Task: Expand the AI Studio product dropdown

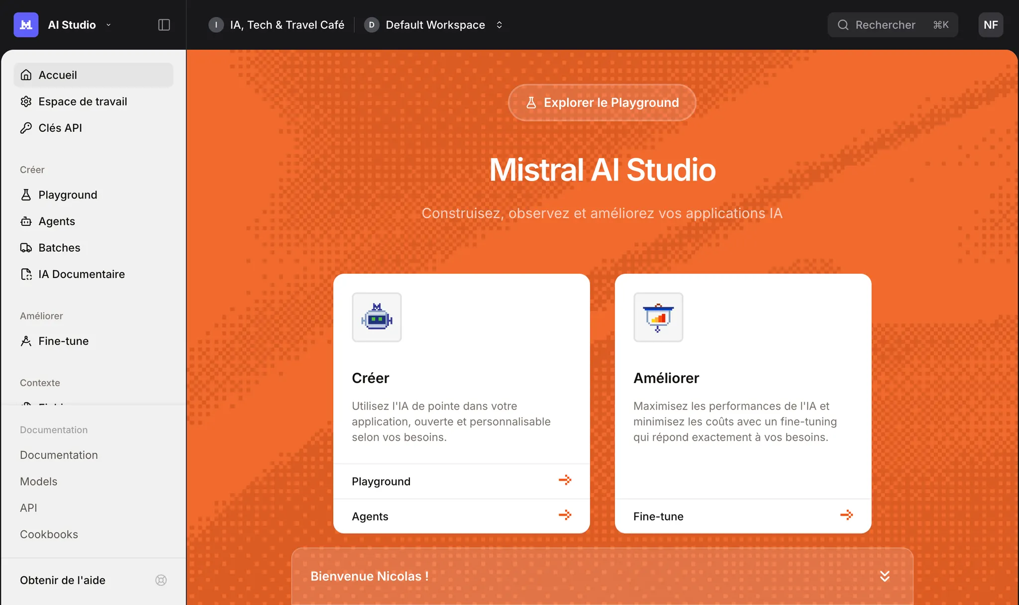Action: pyautogui.click(x=108, y=25)
